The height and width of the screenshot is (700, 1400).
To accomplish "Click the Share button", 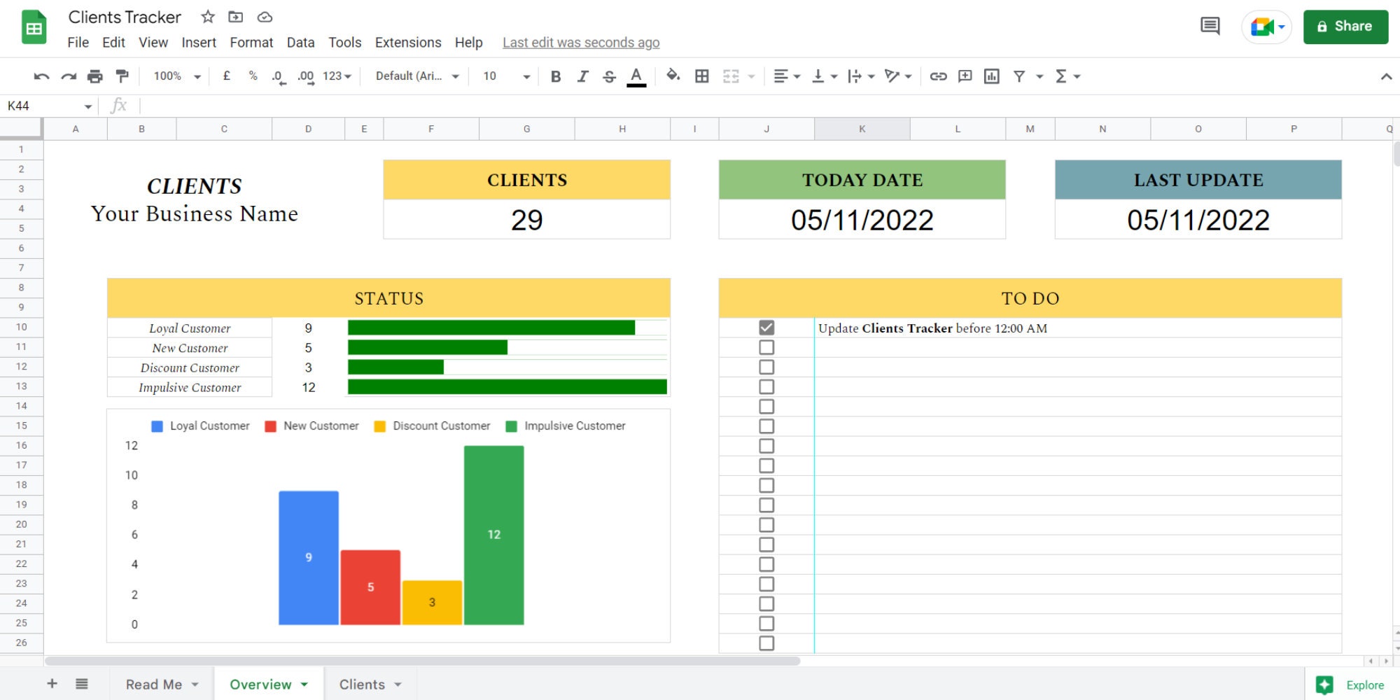I will coord(1345,27).
